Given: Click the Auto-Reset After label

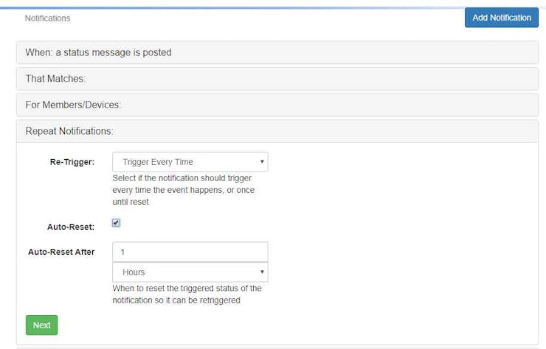Looking at the screenshot, I should (61, 252).
